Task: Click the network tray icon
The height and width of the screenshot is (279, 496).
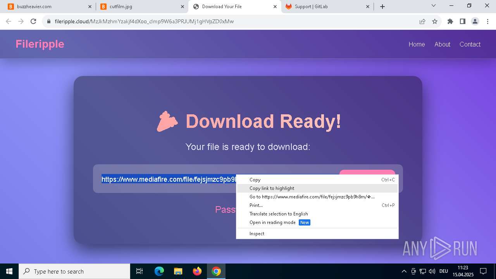Action: tap(423, 271)
